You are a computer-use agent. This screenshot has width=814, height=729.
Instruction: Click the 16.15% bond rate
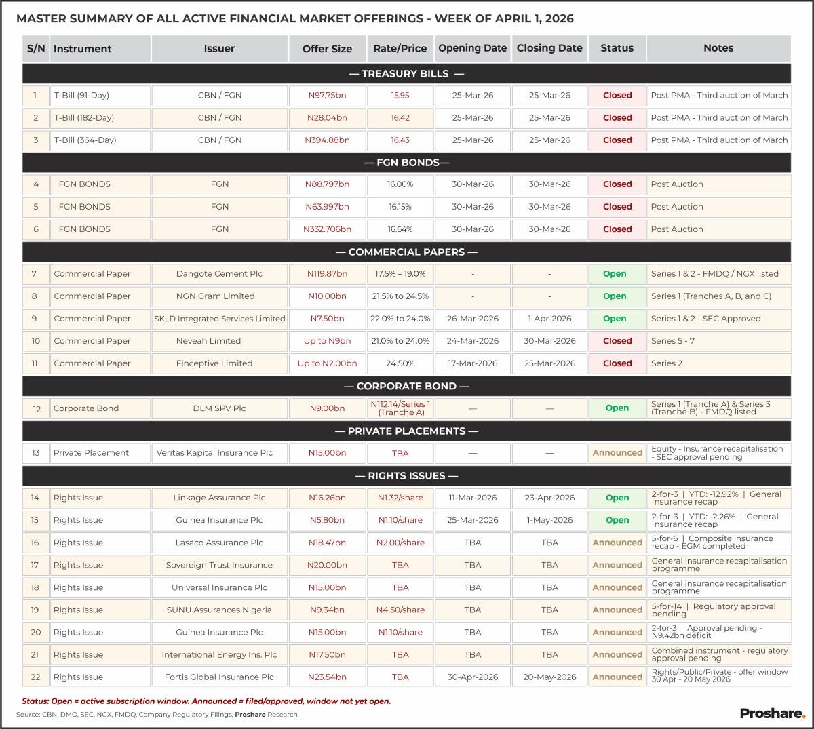pos(400,207)
